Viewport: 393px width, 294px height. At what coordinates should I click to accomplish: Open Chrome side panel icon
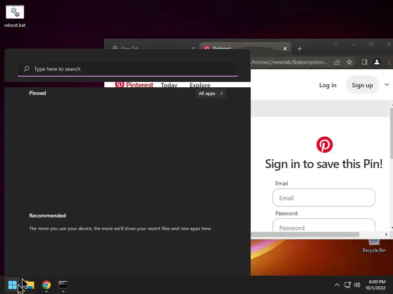click(x=365, y=62)
